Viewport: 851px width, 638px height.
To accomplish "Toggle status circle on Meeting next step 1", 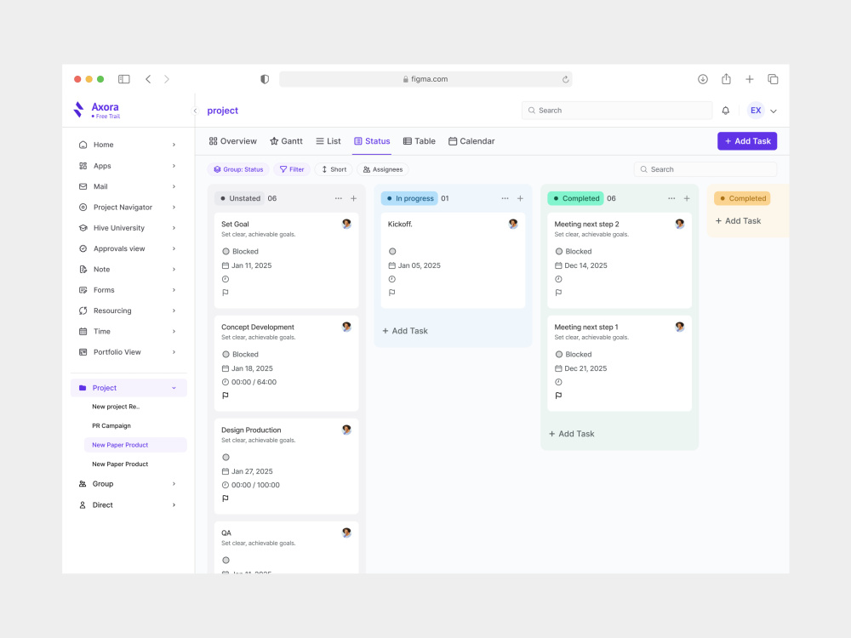I will 559,355.
